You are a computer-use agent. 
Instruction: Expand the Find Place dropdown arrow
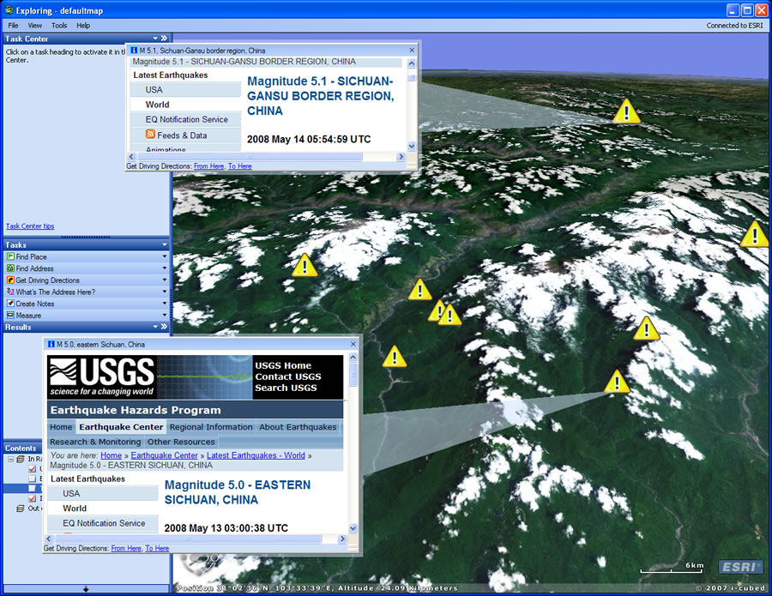(x=165, y=256)
